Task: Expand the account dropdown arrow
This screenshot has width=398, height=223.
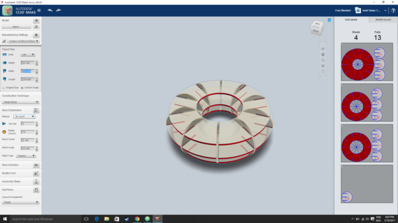Action: [x=385, y=11]
